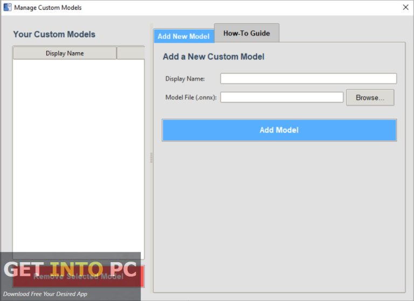Click the app icon in title bar
The height and width of the screenshot is (301, 414).
(x=8, y=7)
